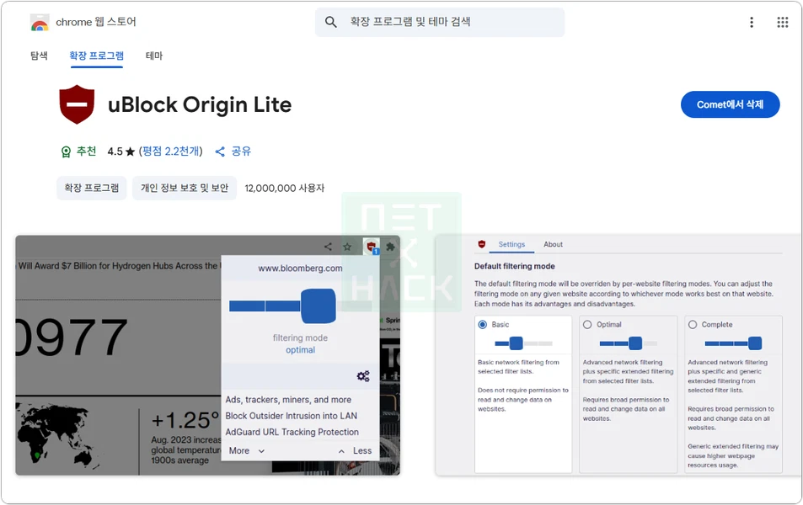Image resolution: width=803 pixels, height=505 pixels.
Task: Expand the More chevron in popup
Action: click(261, 451)
